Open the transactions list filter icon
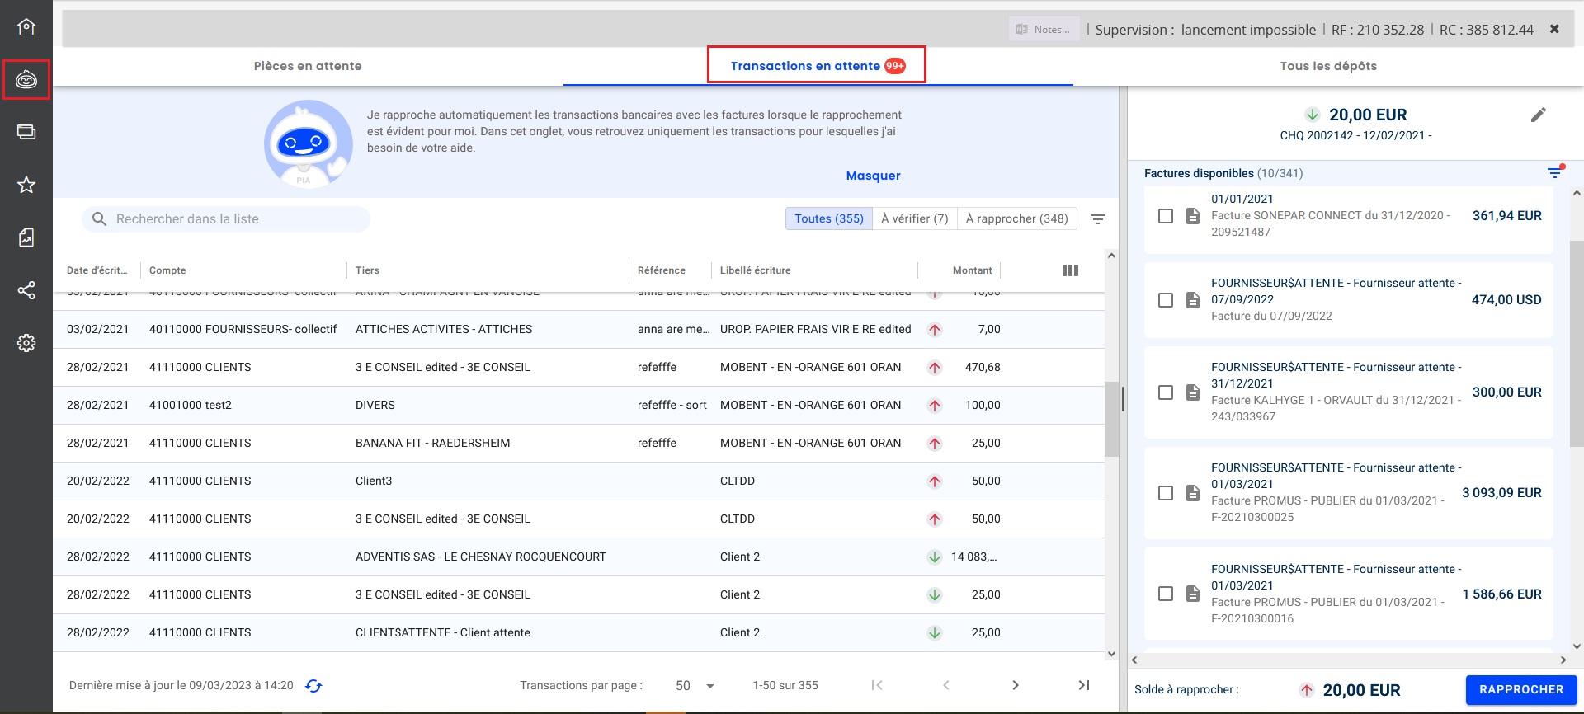 [x=1098, y=219]
